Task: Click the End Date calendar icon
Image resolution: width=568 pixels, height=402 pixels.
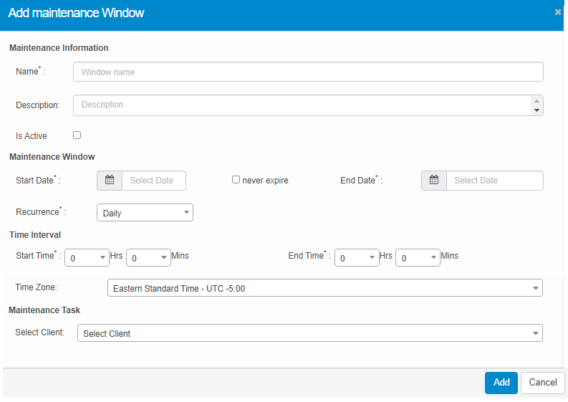Action: [434, 181]
